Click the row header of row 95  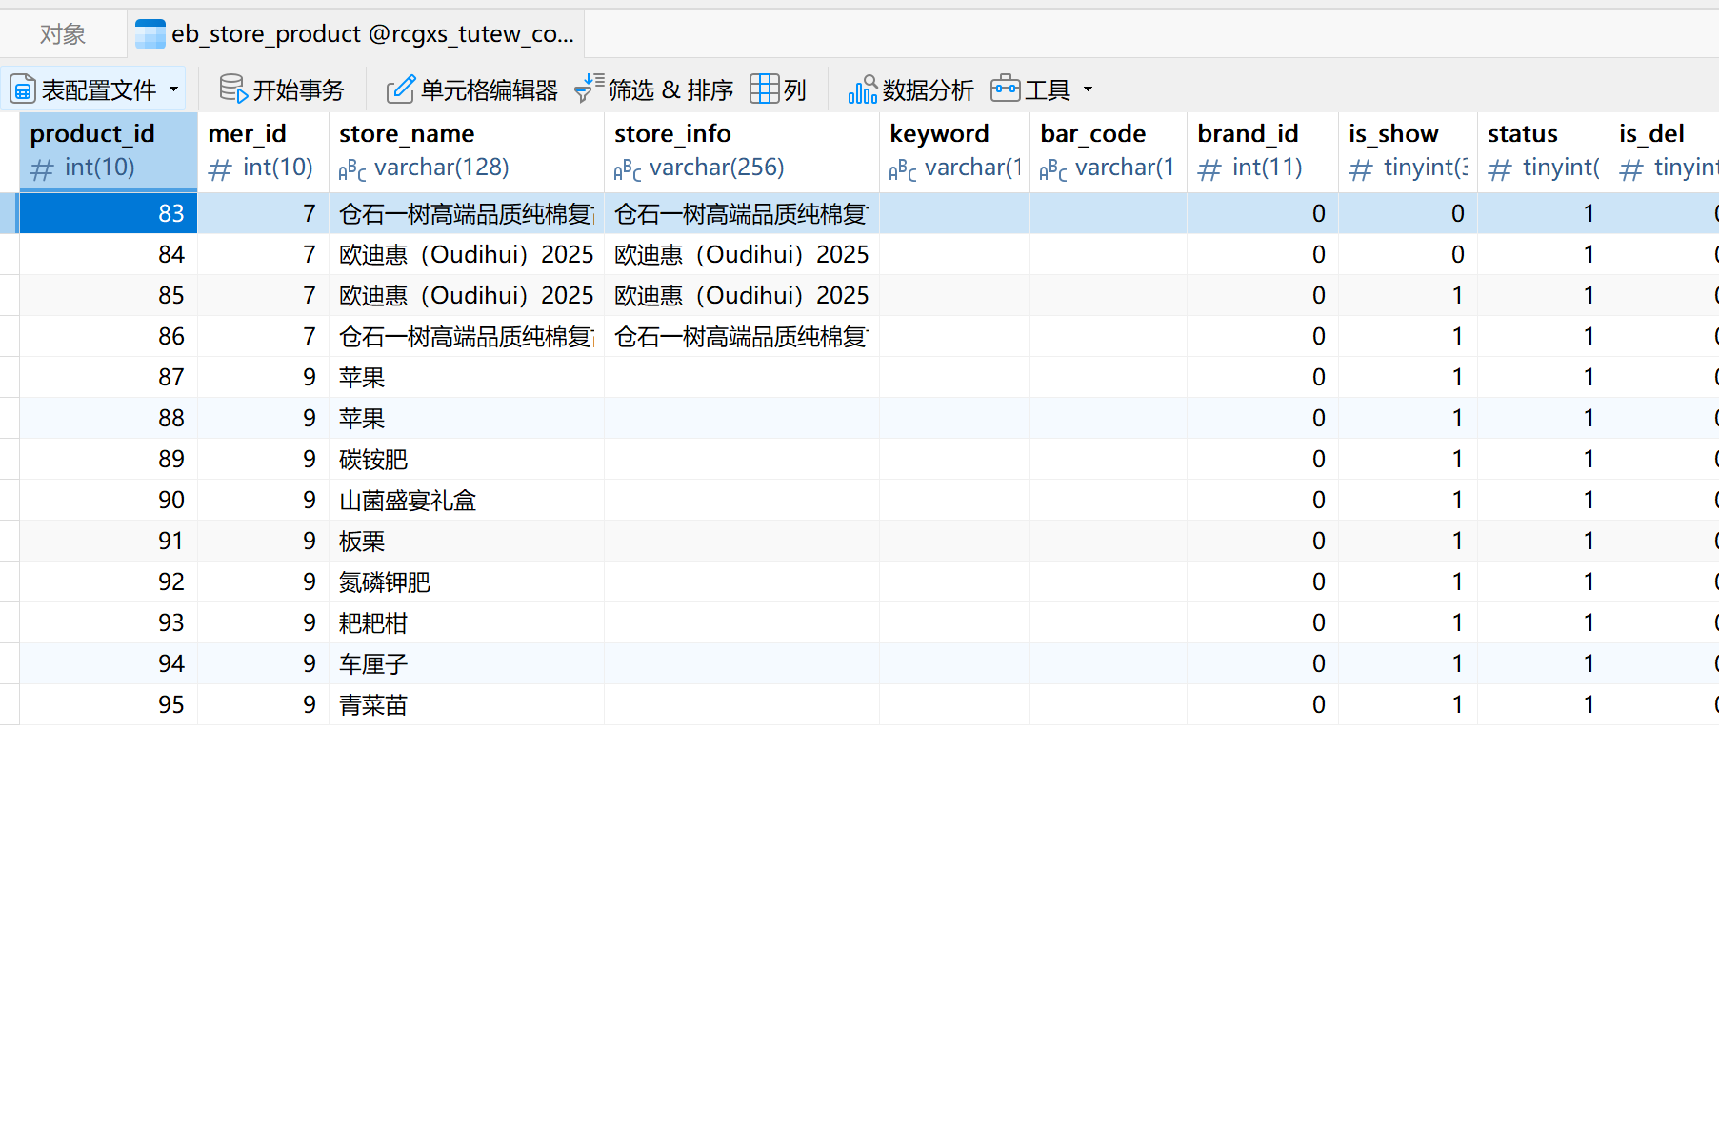tap(10, 704)
